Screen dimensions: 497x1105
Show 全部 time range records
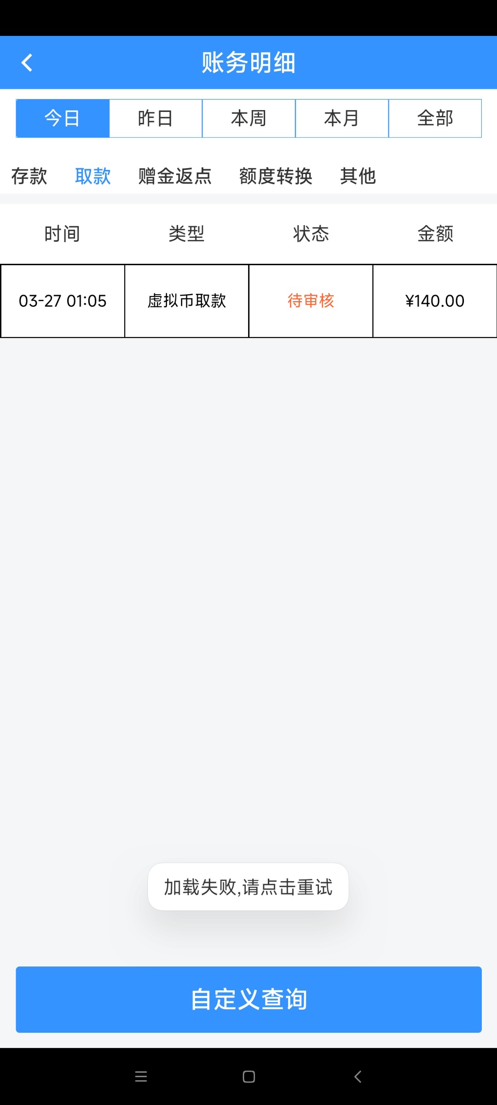pos(435,118)
